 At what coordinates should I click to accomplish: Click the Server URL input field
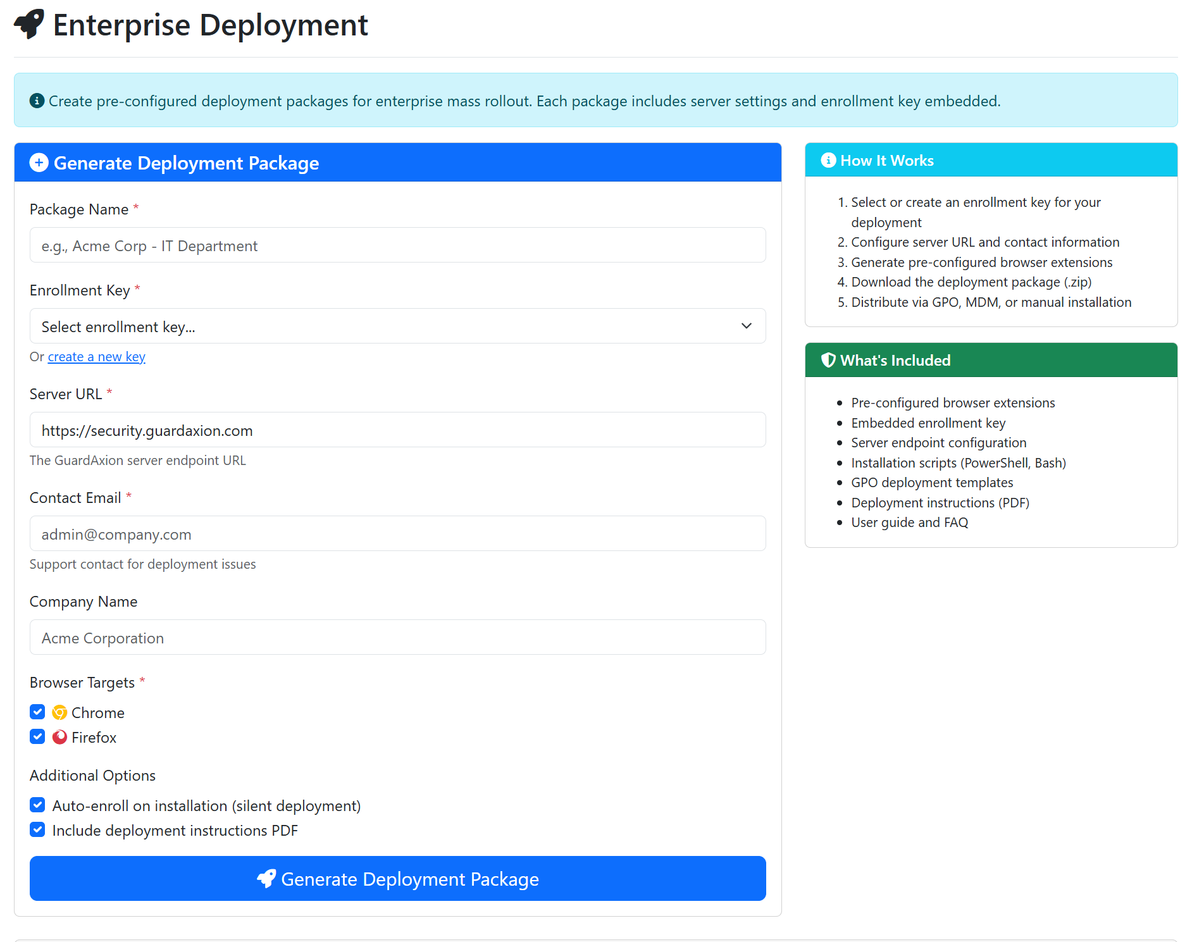397,430
